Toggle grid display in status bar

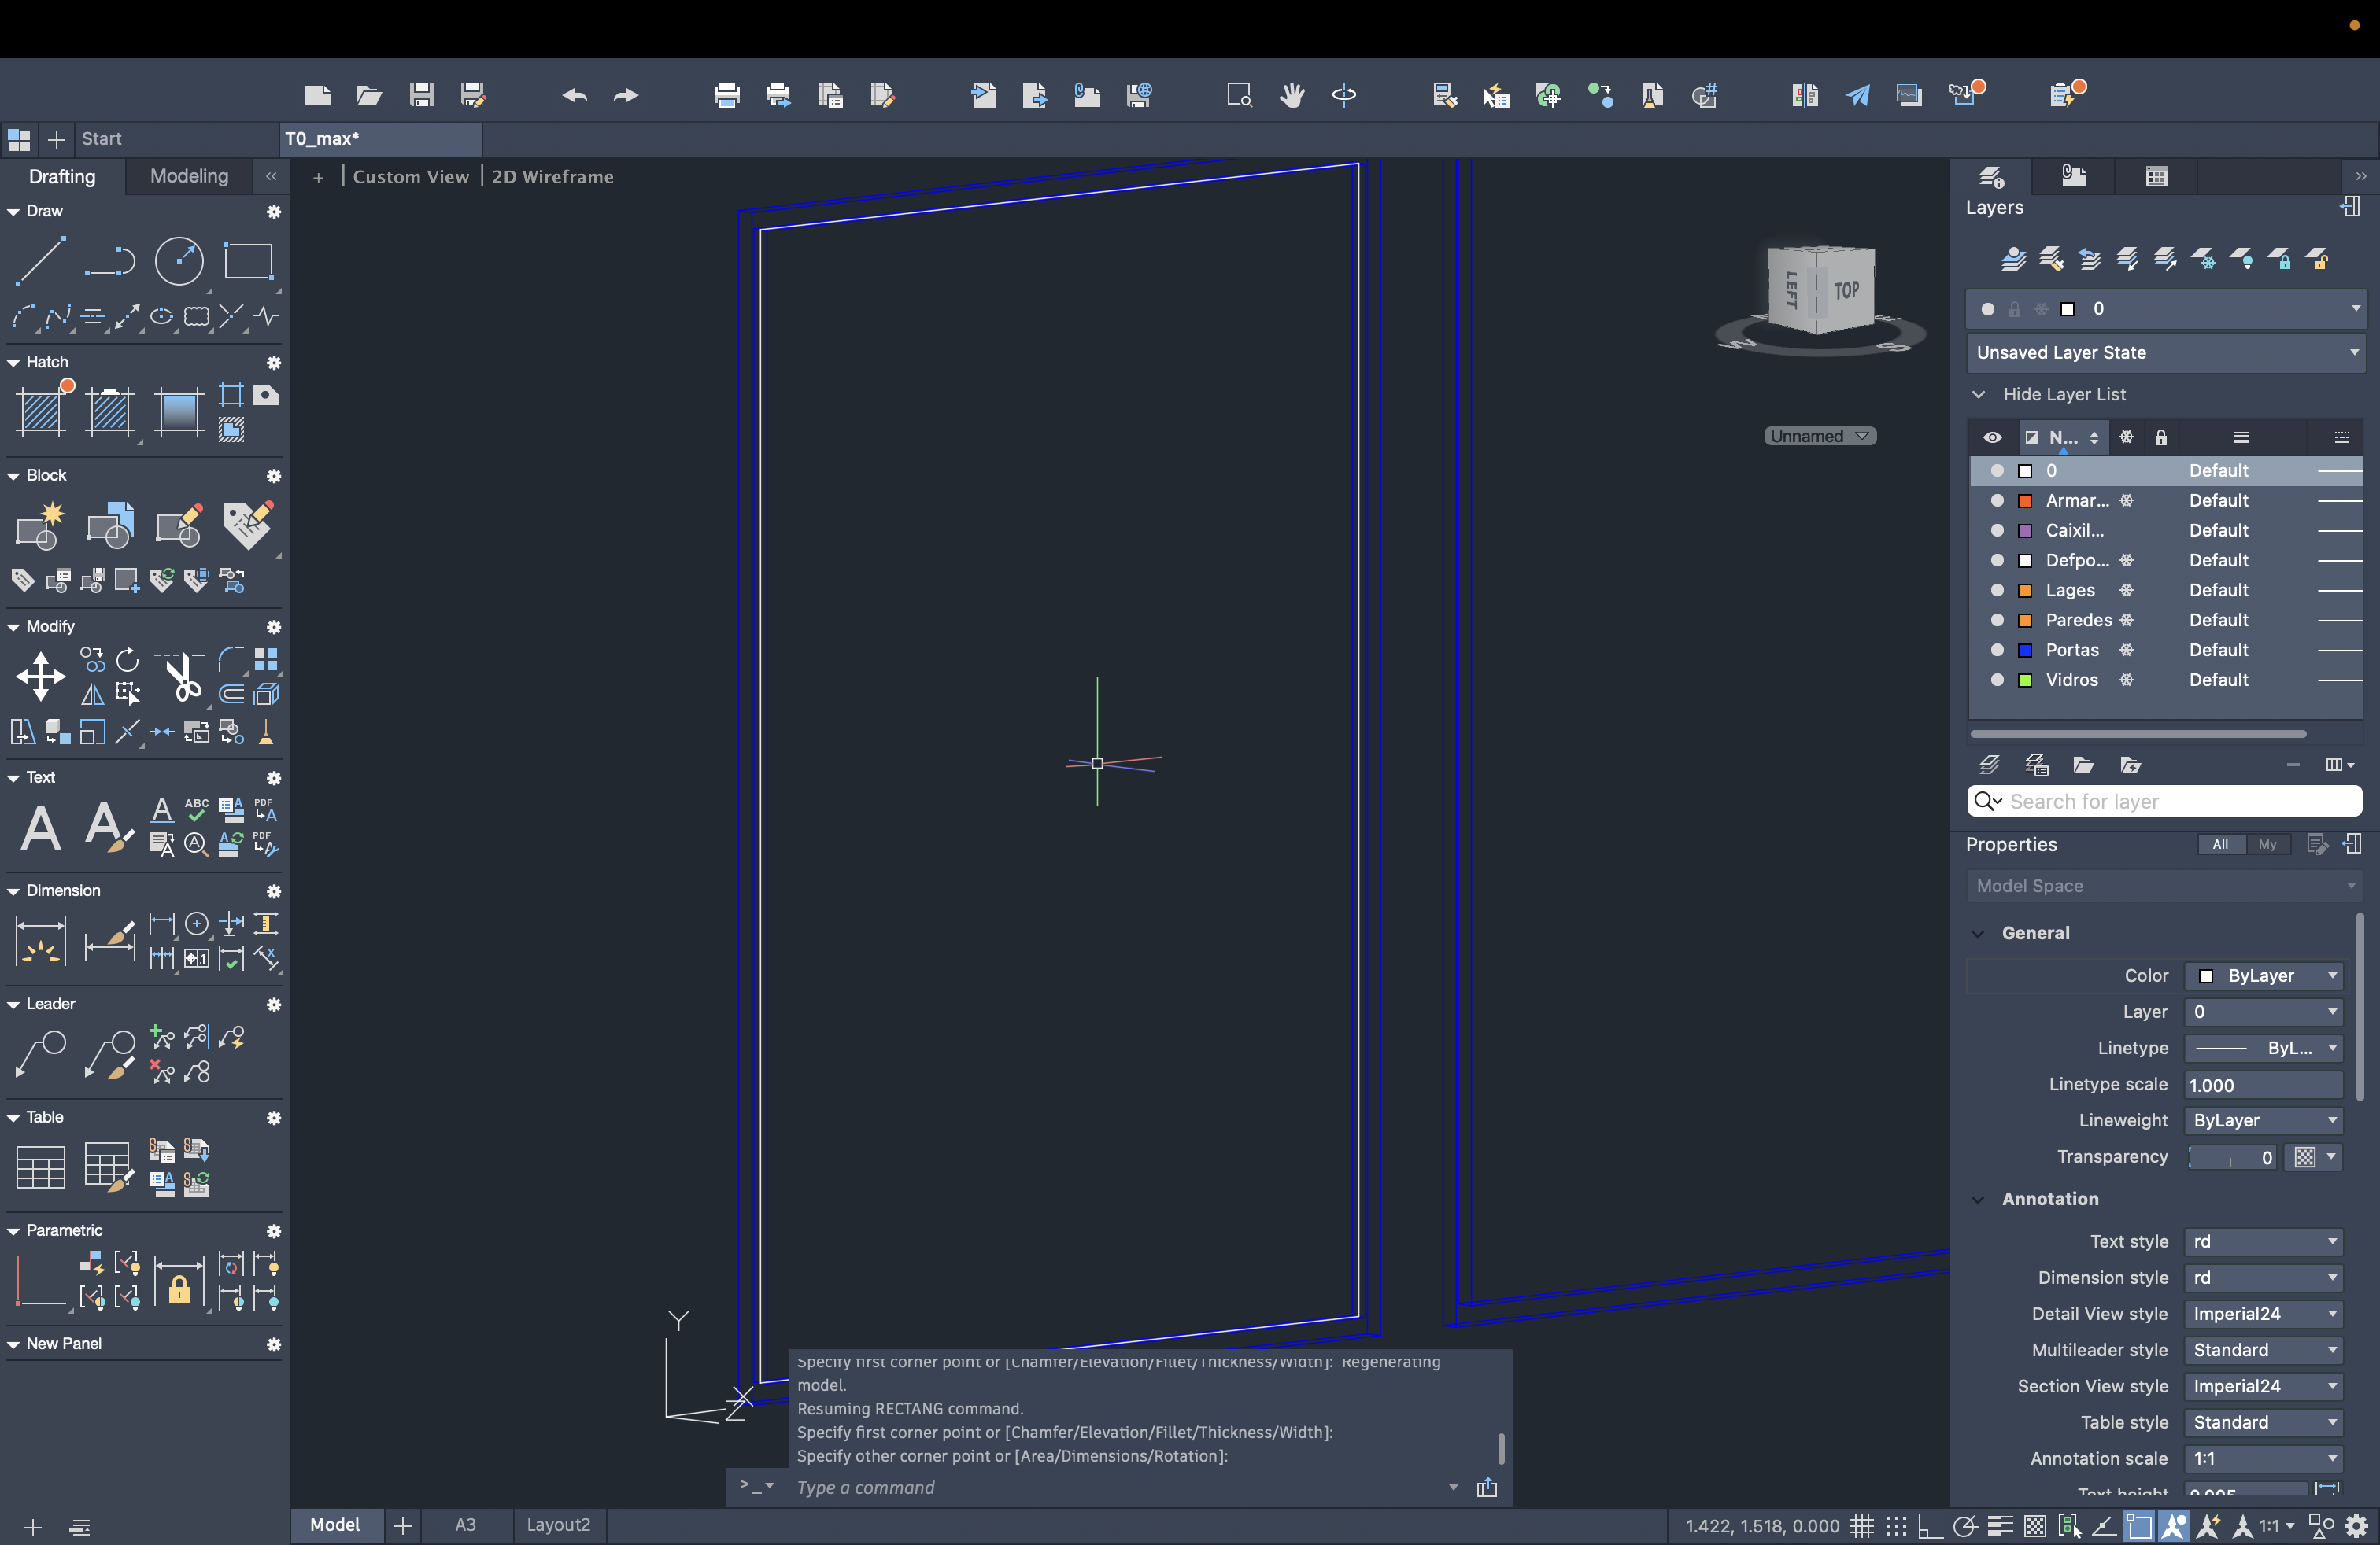1861,1526
